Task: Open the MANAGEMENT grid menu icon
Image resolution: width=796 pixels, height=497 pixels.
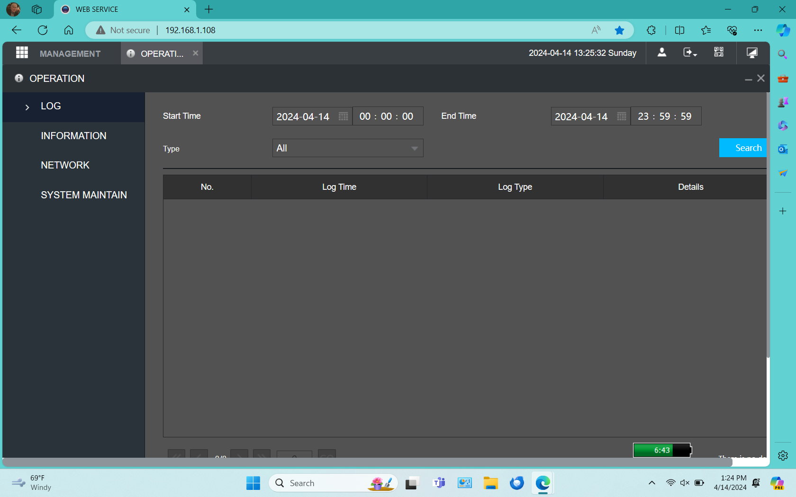Action: [22, 53]
